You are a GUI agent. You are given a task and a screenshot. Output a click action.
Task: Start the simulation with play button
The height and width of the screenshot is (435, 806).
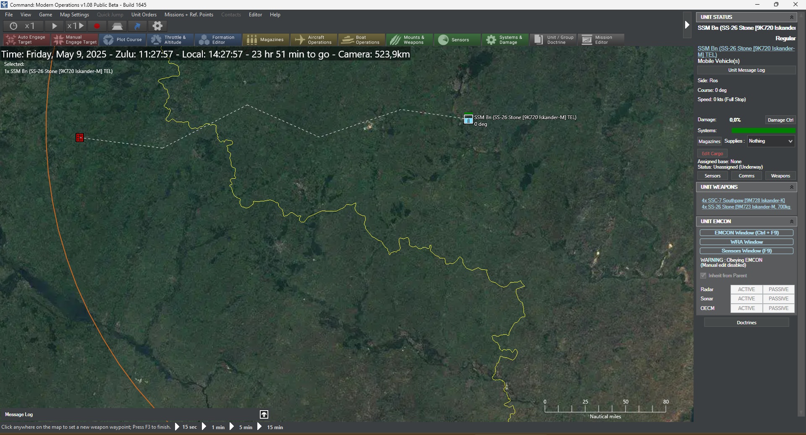click(x=54, y=26)
